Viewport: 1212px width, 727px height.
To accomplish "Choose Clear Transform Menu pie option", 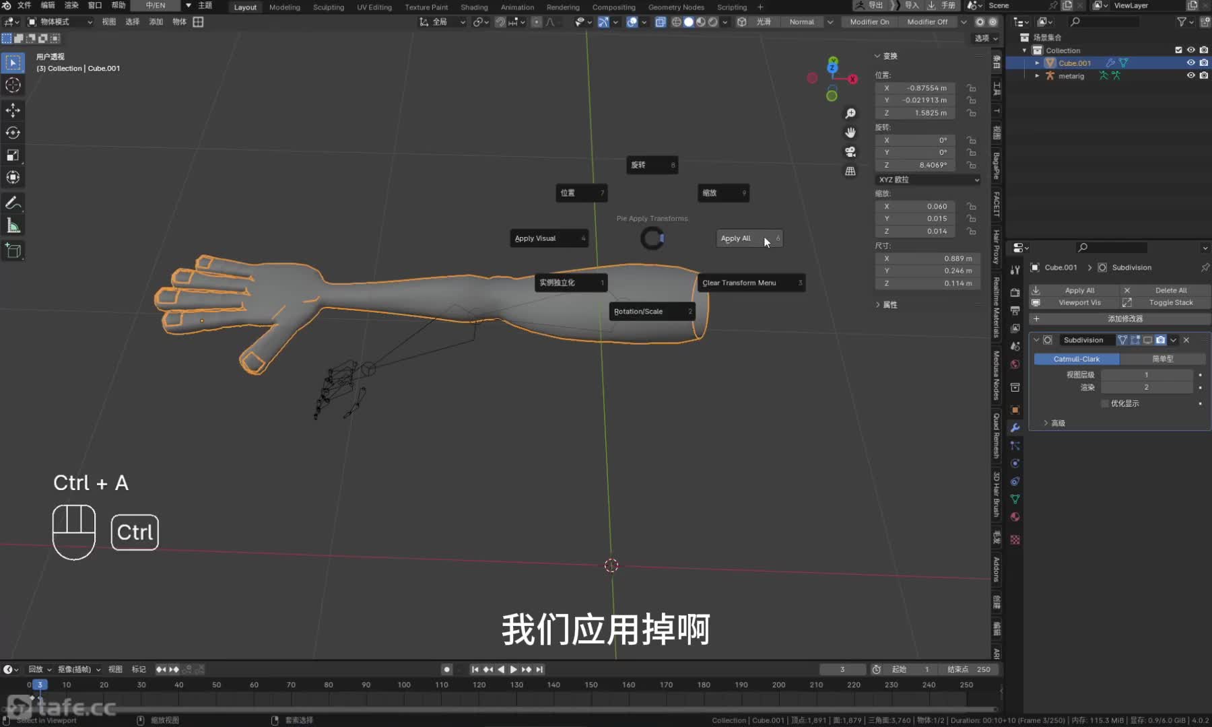I will [751, 283].
